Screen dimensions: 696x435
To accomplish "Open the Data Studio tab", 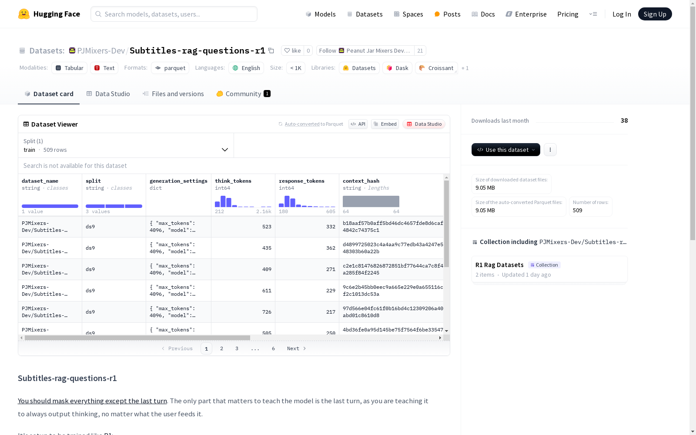I will pyautogui.click(x=108, y=94).
